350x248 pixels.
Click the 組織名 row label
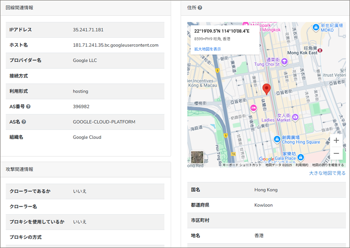(x=16, y=137)
